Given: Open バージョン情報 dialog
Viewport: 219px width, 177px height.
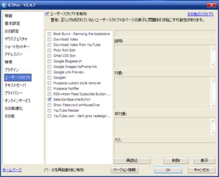Looking at the screenshot, I should (x=124, y=170).
